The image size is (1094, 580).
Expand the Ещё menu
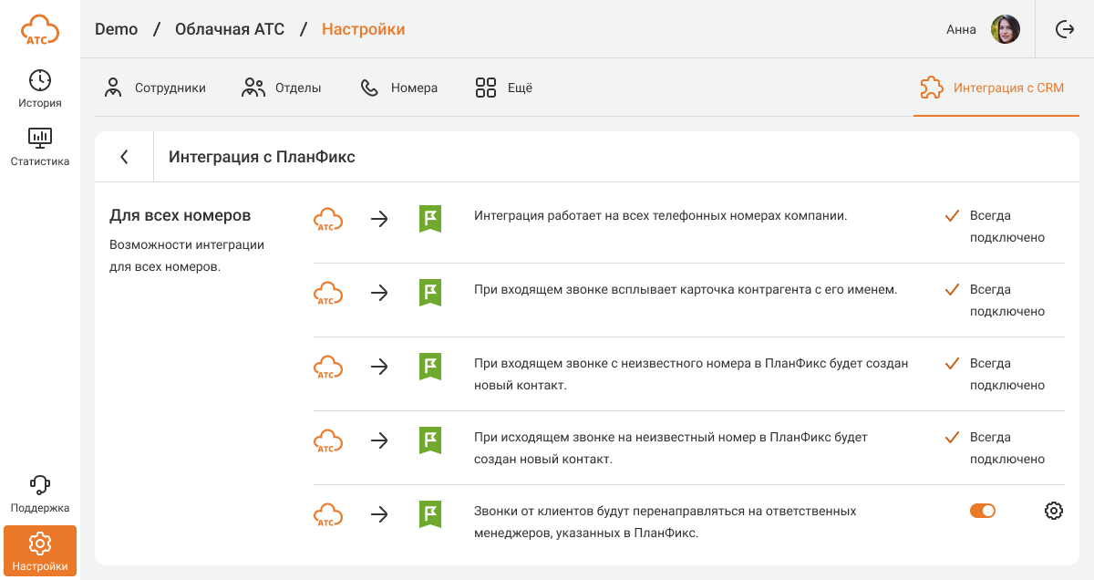(x=504, y=88)
